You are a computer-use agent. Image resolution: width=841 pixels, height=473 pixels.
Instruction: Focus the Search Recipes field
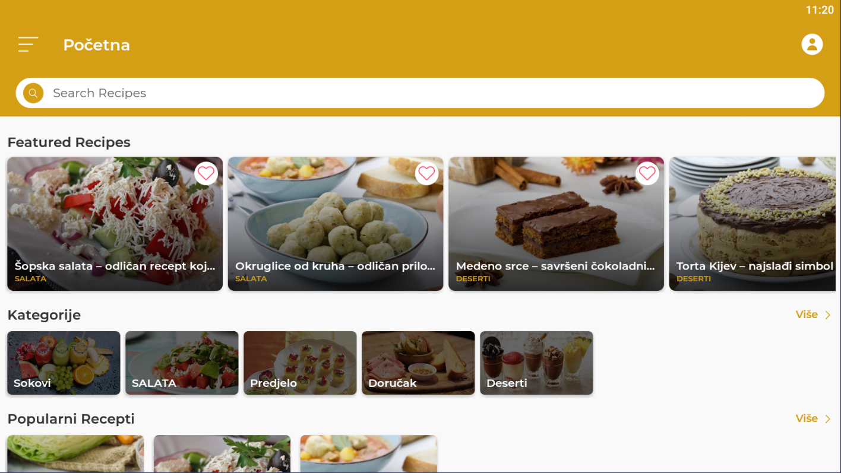420,93
